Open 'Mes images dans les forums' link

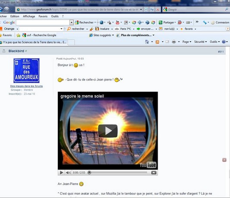26,86
